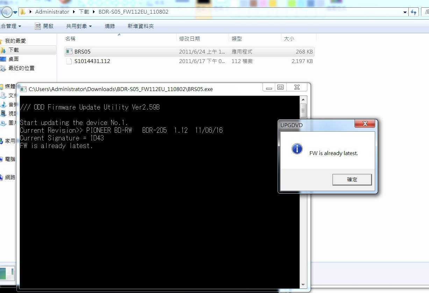The width and height of the screenshot is (429, 293).
Task: Click the 電腦 item in the navigation pane
Action: tap(10, 159)
